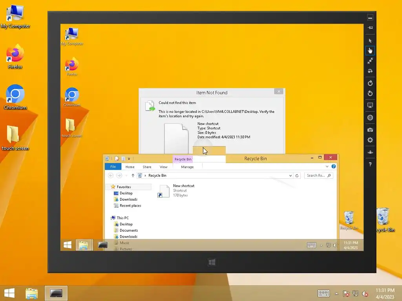This screenshot has height=301, width=402.
Task: Rotate simulator clockwise
Action: pyautogui.click(x=370, y=83)
